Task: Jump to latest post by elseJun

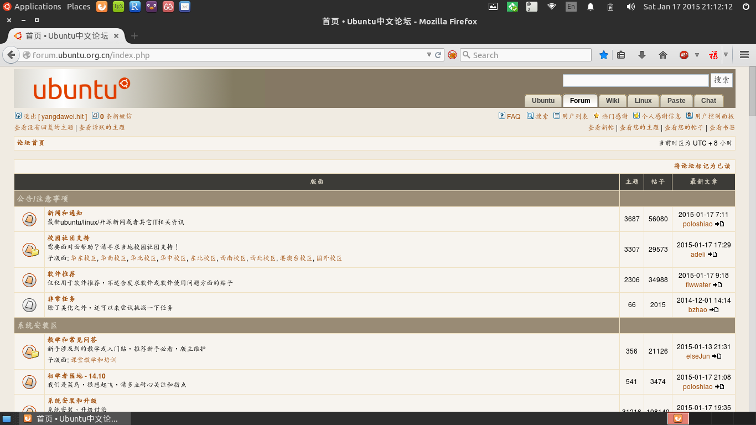Action: point(717,356)
